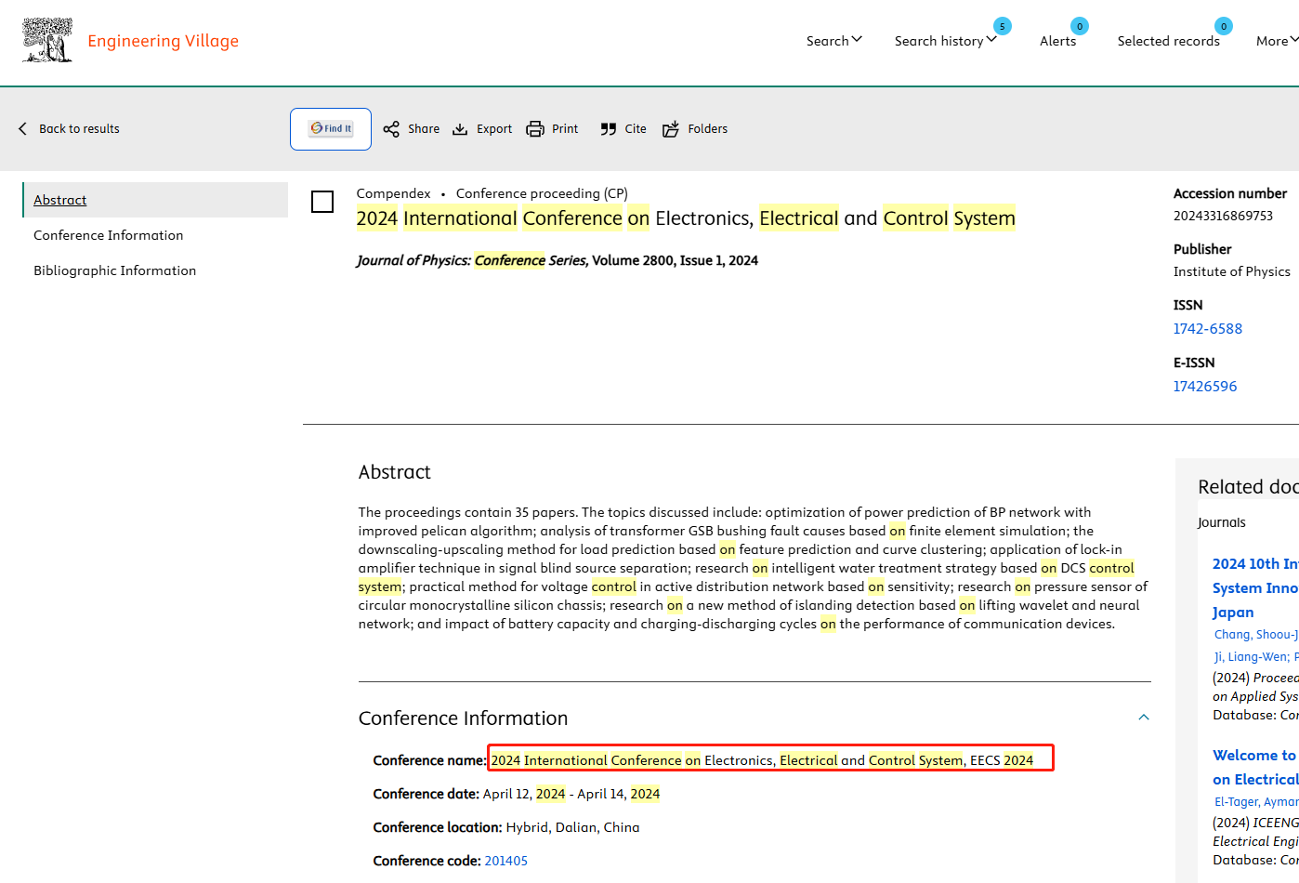Go to Conference Information in sidebar
Viewport: 1299px width, 883px height.
(x=109, y=235)
